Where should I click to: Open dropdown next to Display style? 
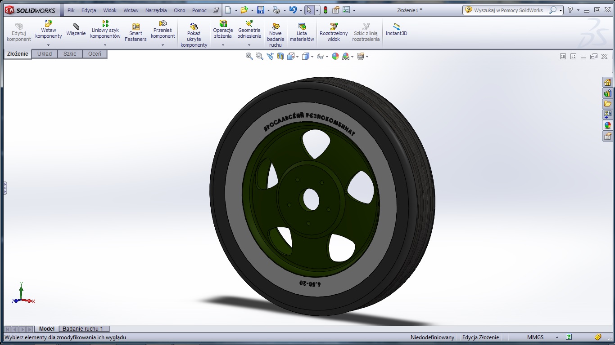click(x=312, y=57)
